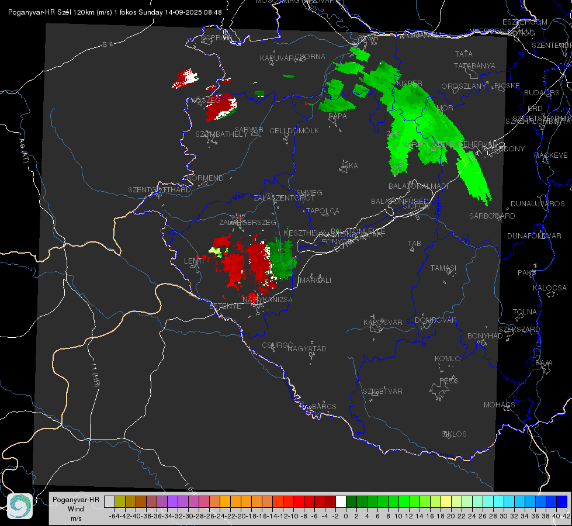572x526 pixels.
Task: Click the KÖRMEND town label
Action: pos(204,178)
